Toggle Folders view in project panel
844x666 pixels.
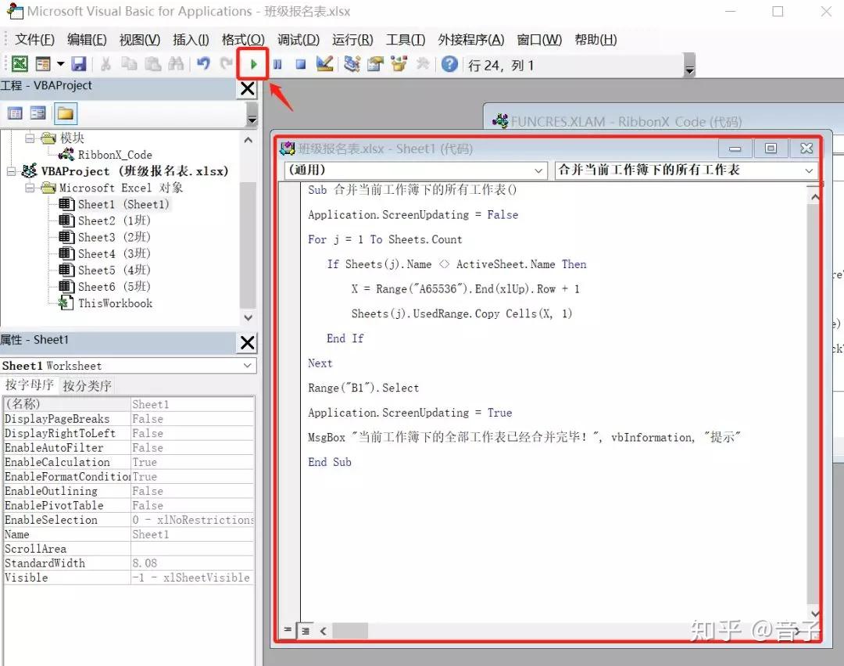[x=65, y=113]
